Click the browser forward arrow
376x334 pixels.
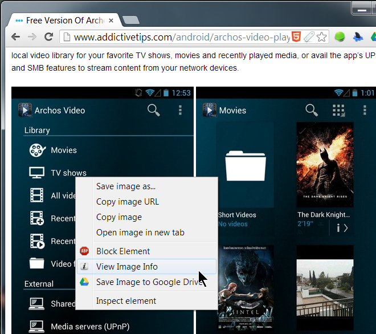point(32,37)
